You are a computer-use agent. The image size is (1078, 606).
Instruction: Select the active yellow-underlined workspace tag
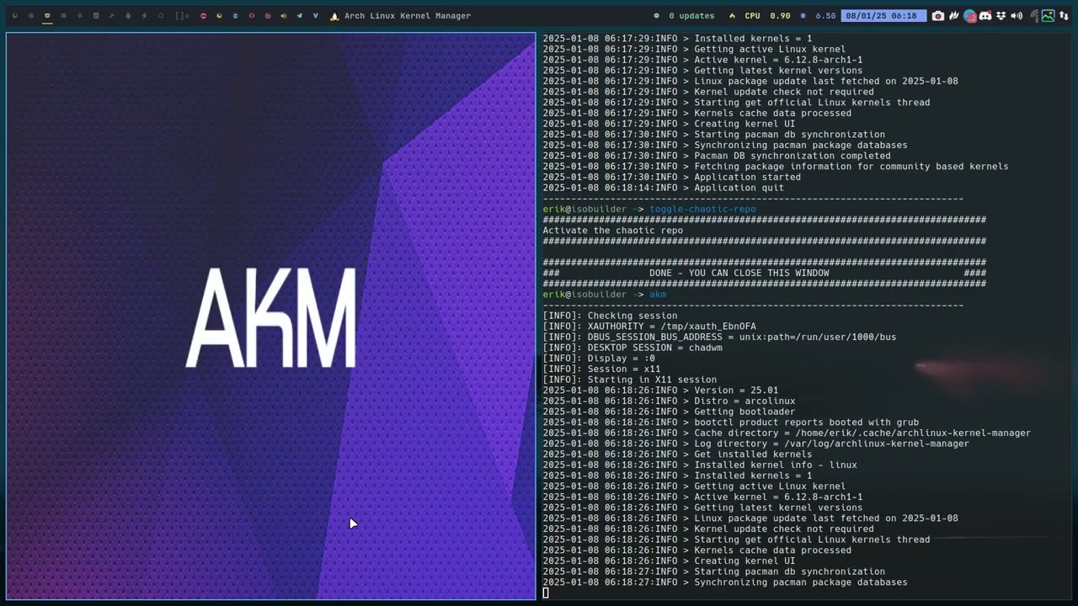[47, 16]
